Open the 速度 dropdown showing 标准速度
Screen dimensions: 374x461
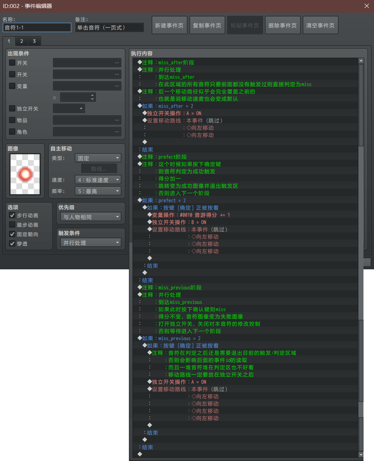point(98,180)
